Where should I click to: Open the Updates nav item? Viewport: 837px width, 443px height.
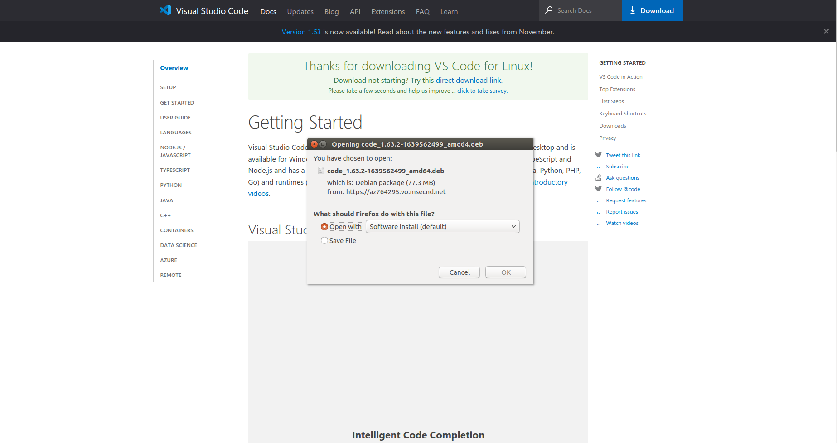click(x=300, y=11)
